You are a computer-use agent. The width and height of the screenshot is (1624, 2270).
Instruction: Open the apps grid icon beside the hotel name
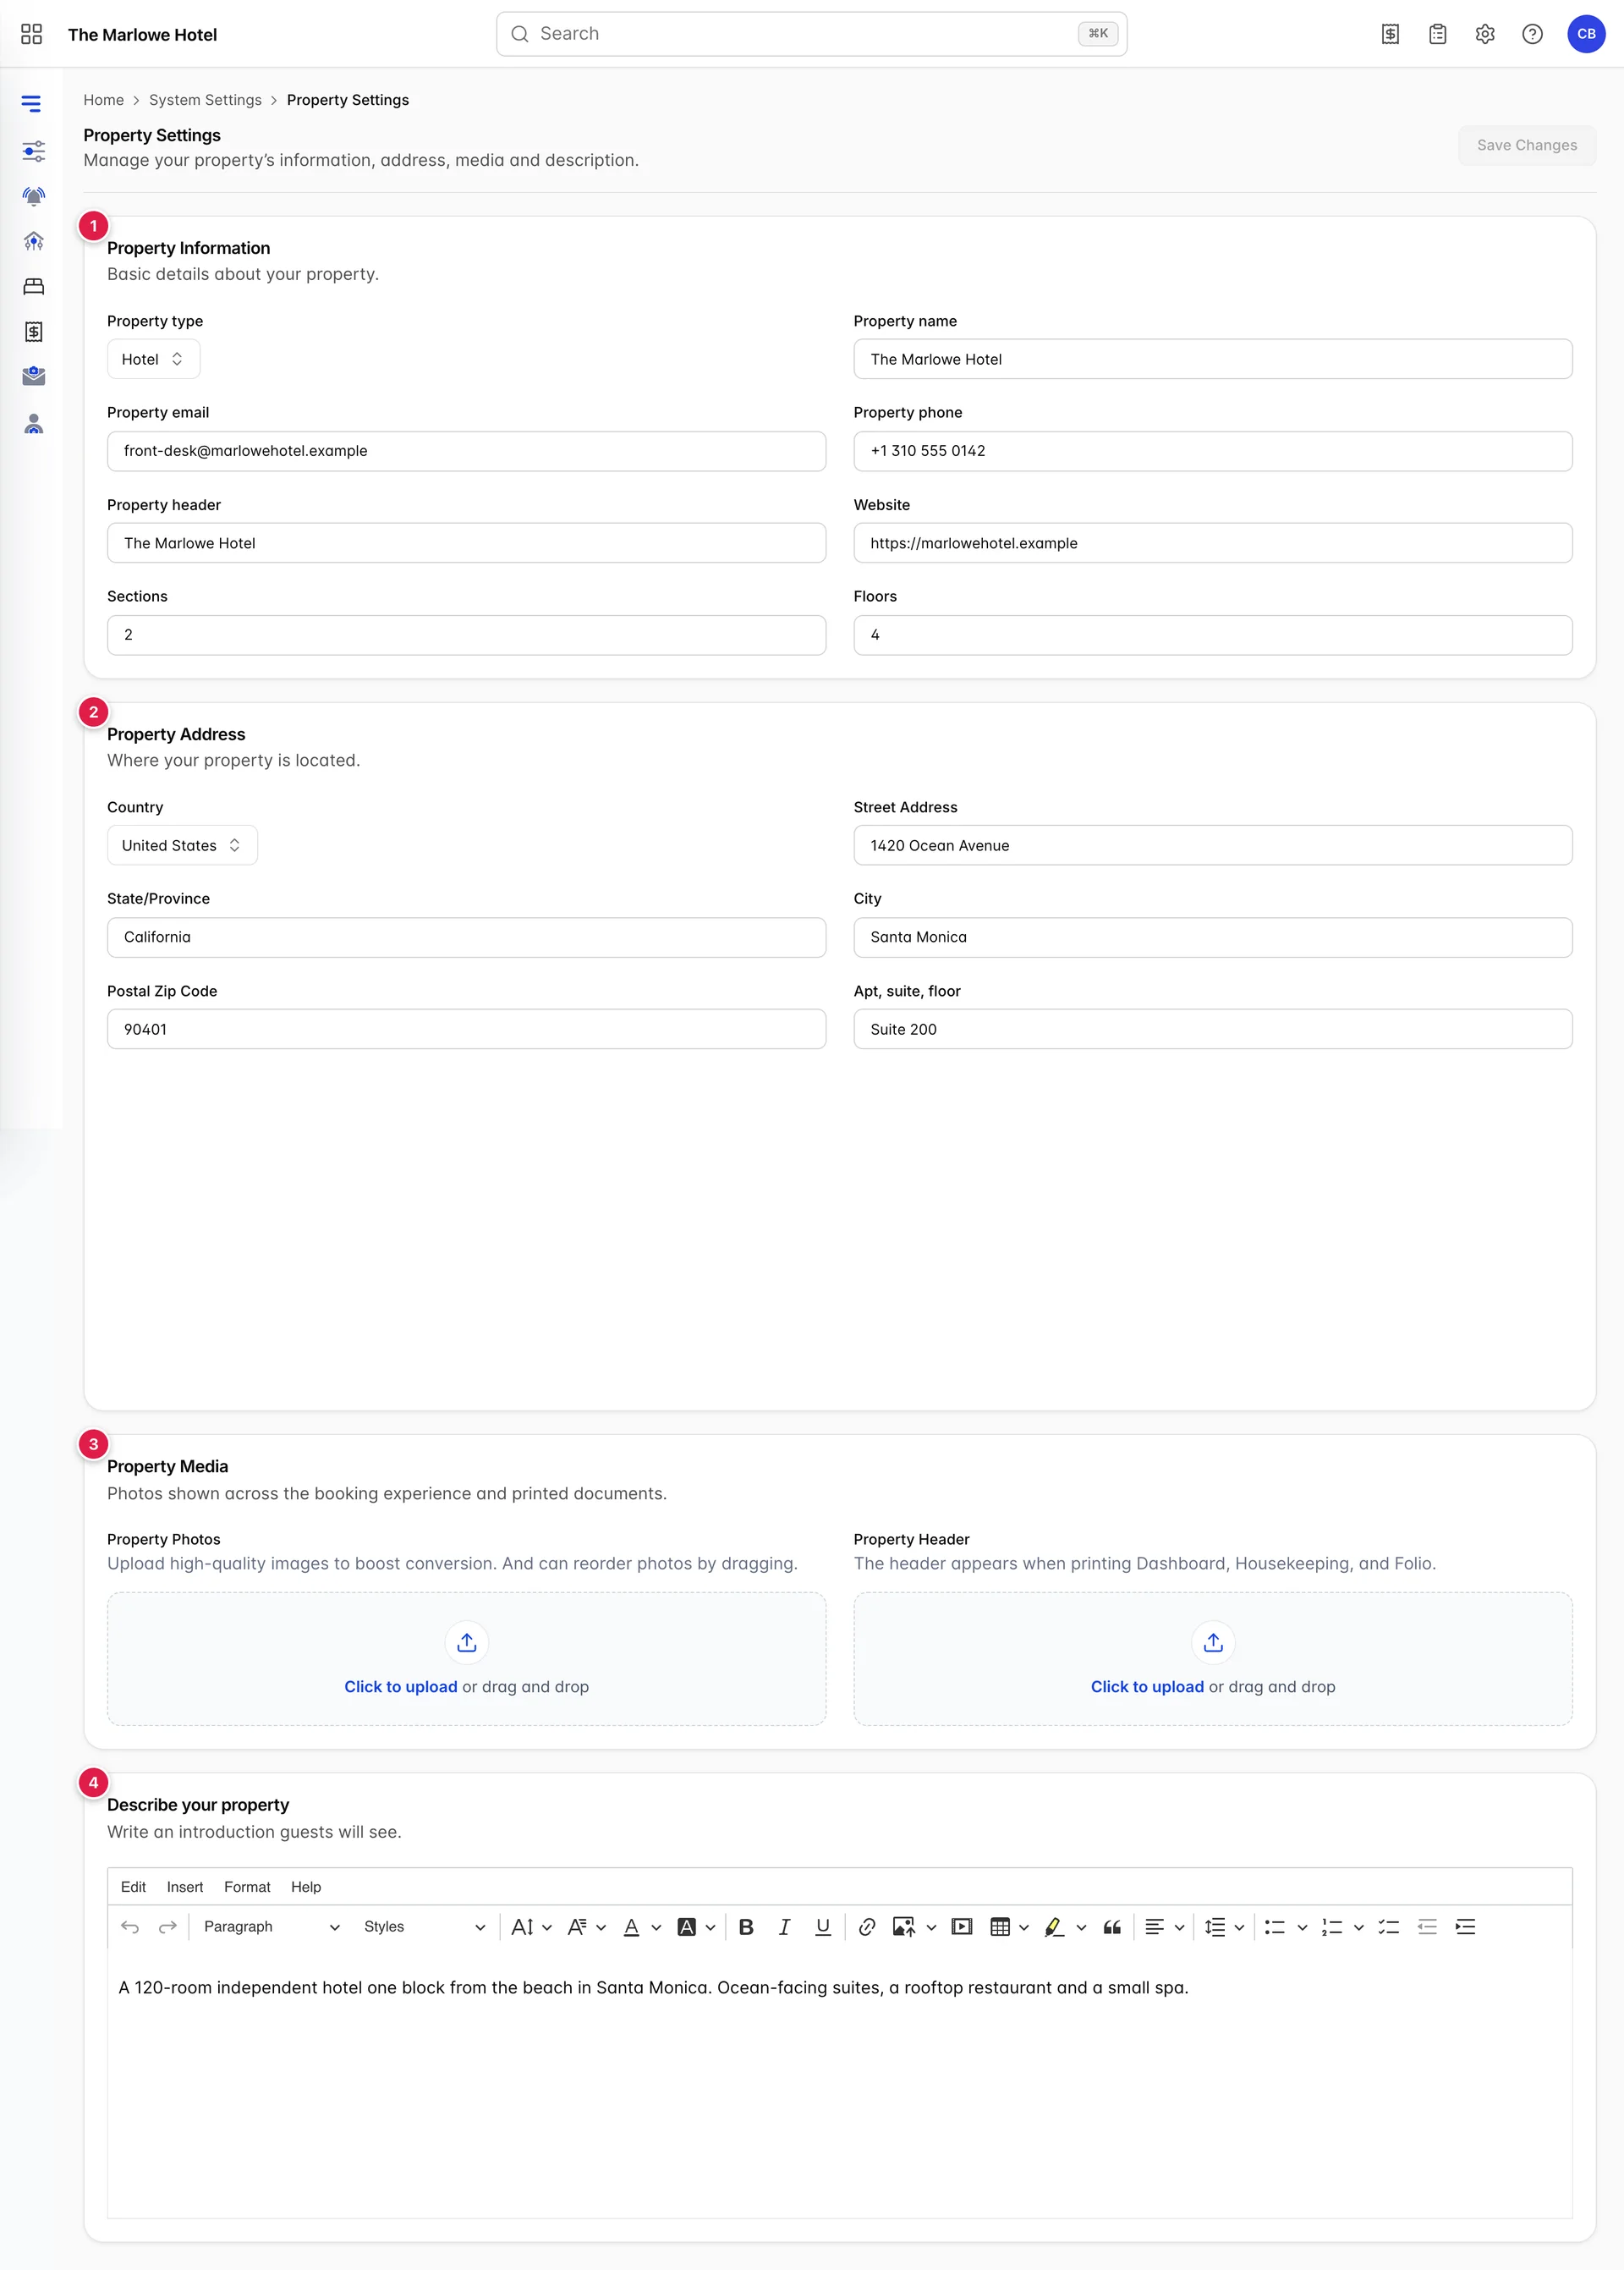31,34
